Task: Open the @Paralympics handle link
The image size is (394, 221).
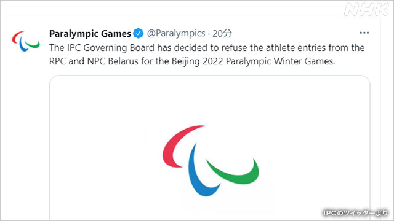Action: [176, 33]
